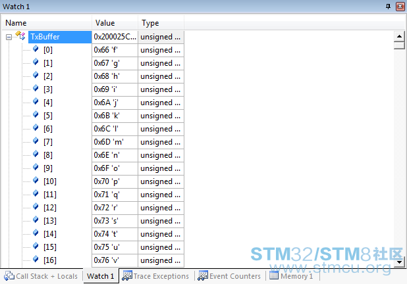Select the value 0x71 'q'

pyautogui.click(x=115, y=195)
